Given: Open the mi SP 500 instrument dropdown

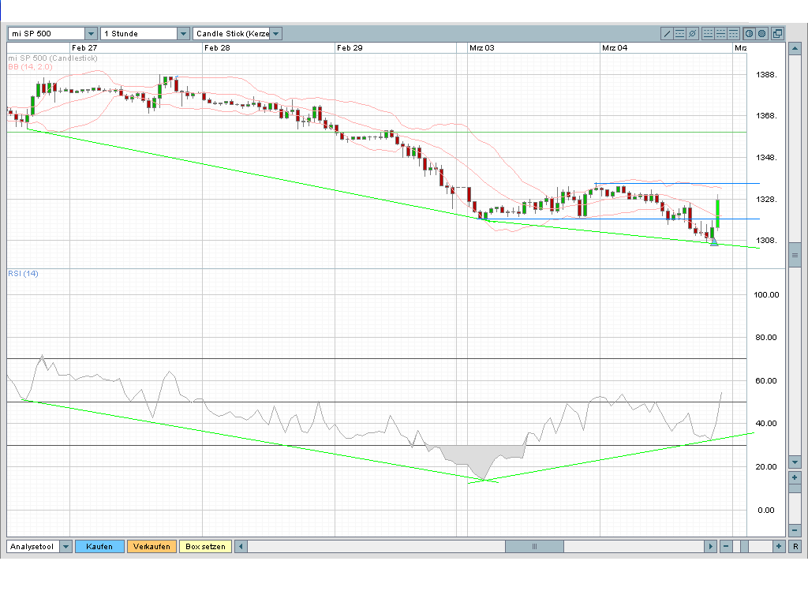Looking at the screenshot, I should tap(91, 33).
